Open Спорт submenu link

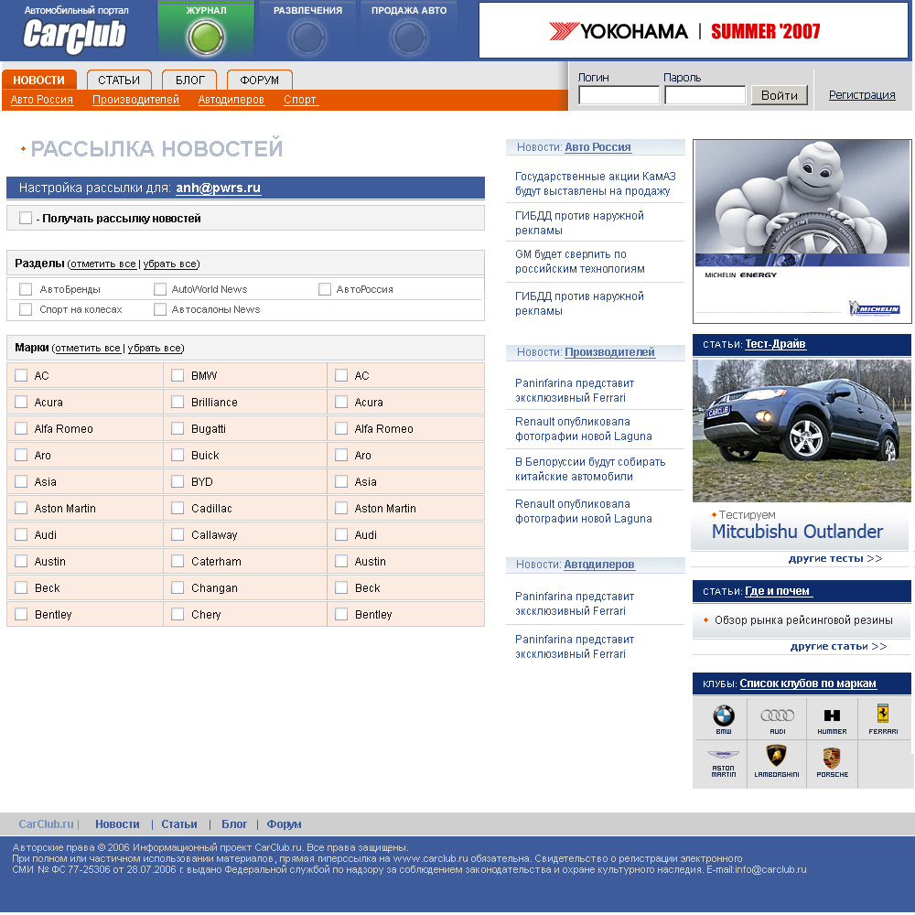pos(300,100)
